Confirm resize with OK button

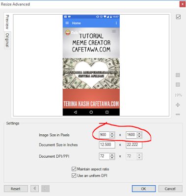(x=144, y=189)
